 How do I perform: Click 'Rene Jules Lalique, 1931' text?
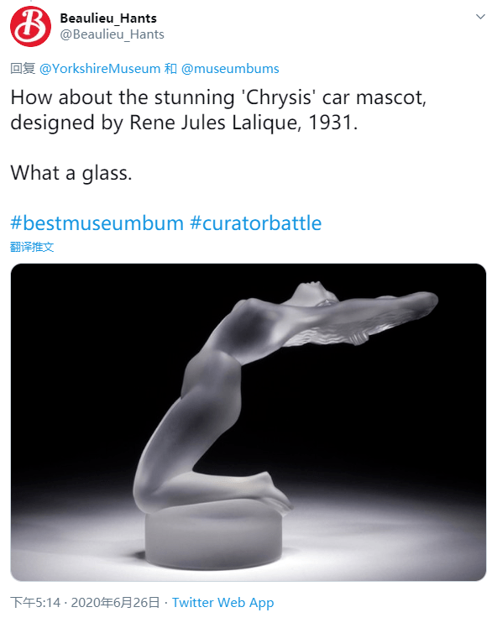[x=243, y=123]
